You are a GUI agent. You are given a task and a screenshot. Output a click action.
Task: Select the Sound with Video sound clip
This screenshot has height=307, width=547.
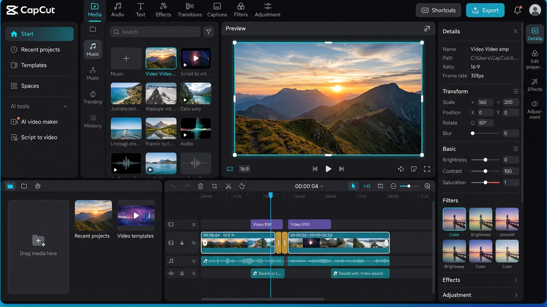[360, 274]
